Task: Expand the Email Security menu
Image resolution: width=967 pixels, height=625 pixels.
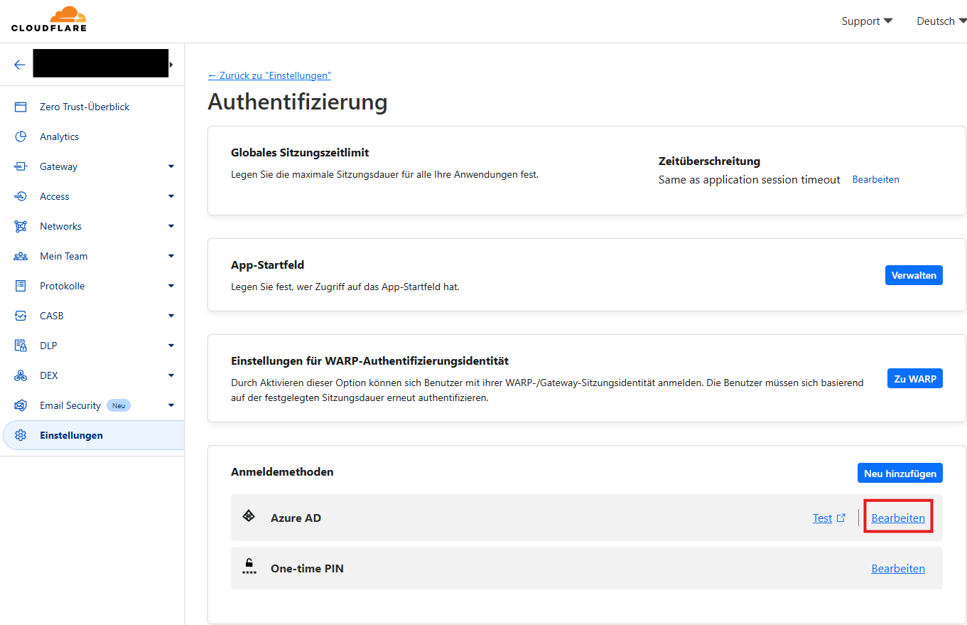Action: pyautogui.click(x=171, y=405)
